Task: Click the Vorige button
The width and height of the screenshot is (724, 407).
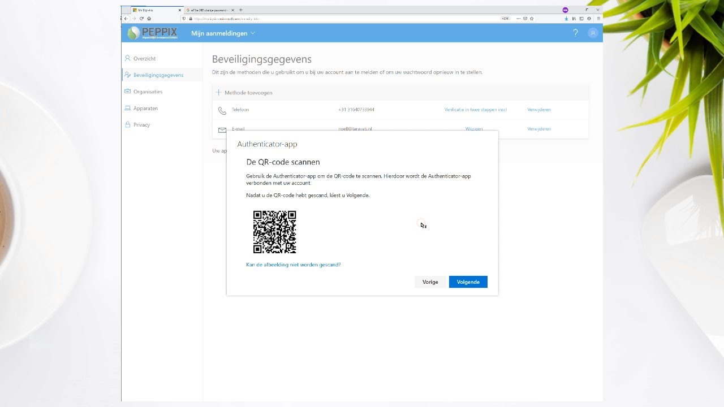Action: point(430,282)
